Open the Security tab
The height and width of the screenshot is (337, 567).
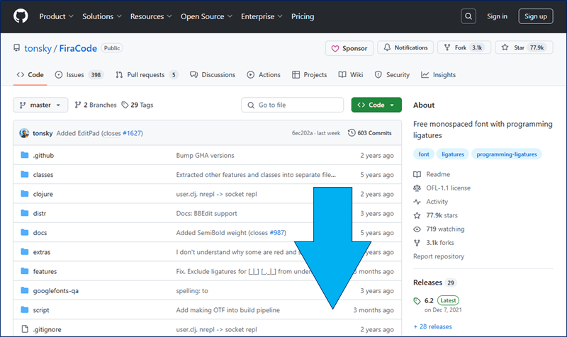392,75
